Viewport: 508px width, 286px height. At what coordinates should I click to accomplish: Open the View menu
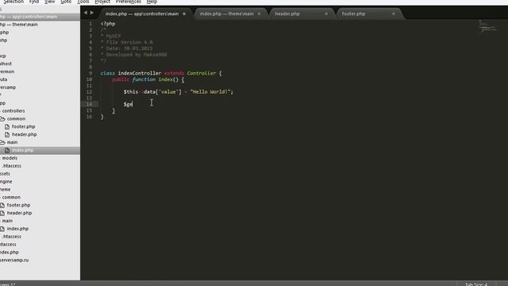49,2
